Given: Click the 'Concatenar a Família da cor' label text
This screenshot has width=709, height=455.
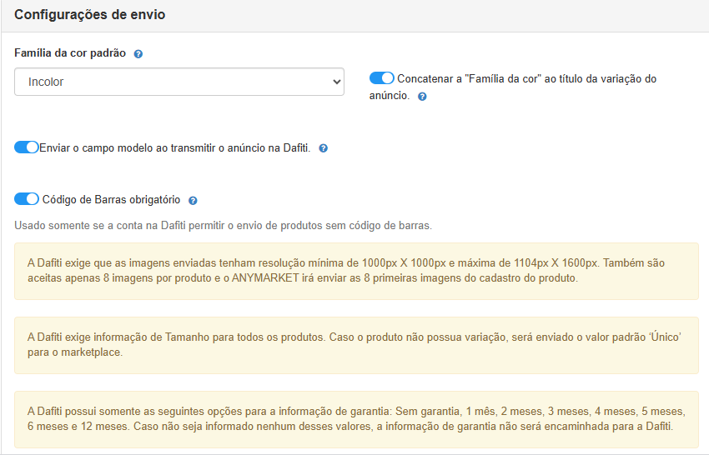Looking at the screenshot, I should click(x=526, y=79).
